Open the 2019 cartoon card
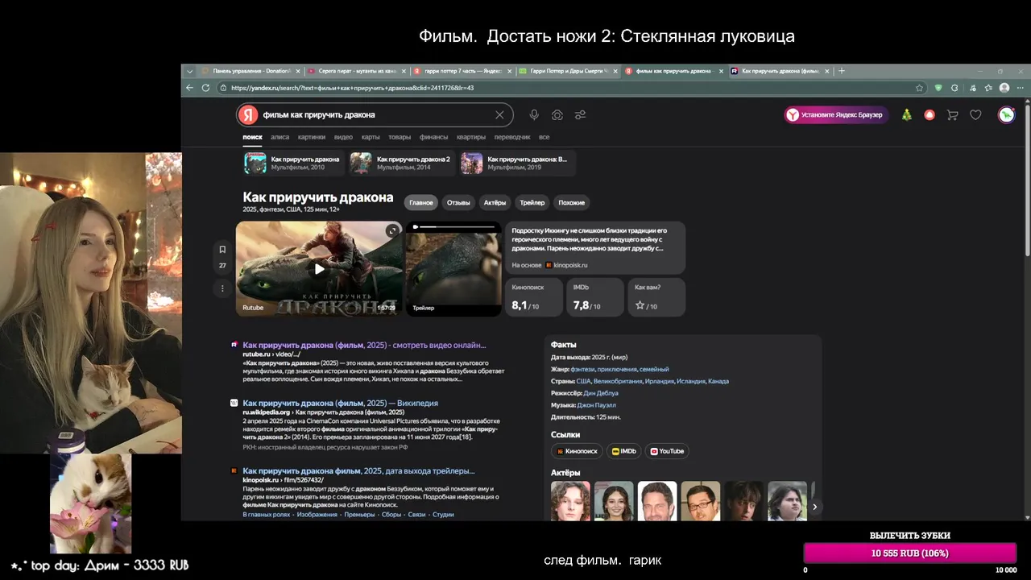1031x580 pixels. pos(518,163)
